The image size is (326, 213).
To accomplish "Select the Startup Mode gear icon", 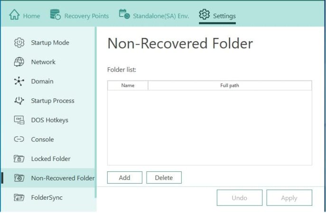I will [19, 43].
